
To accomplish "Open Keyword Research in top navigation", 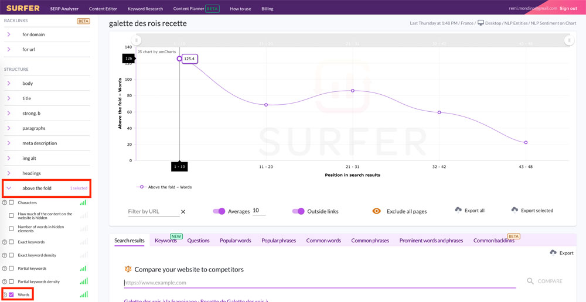I will point(145,9).
